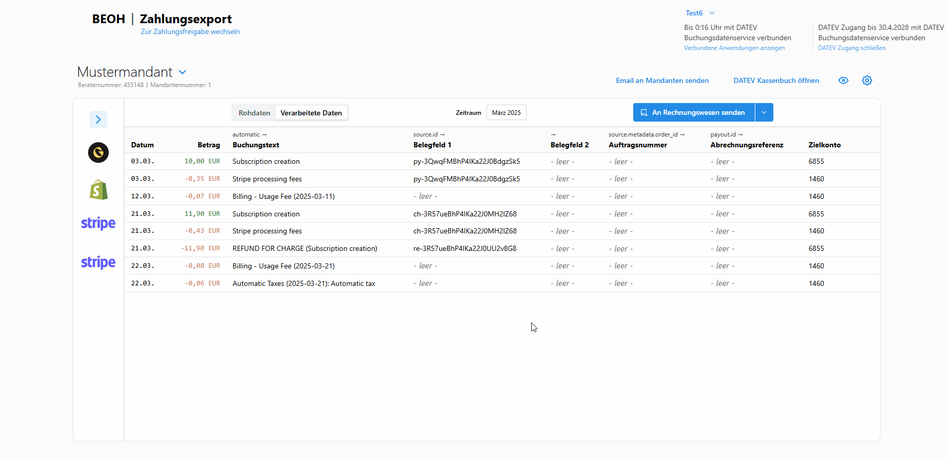
Task: Select the lower Stripe logo in the sidebar
Action: tap(98, 262)
